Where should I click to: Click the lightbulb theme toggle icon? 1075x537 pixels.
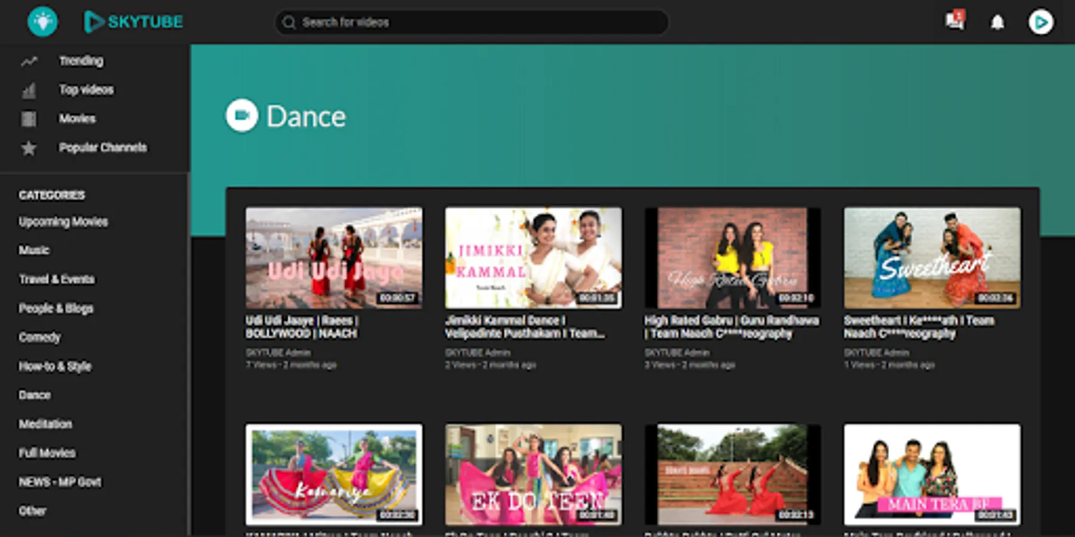(42, 22)
